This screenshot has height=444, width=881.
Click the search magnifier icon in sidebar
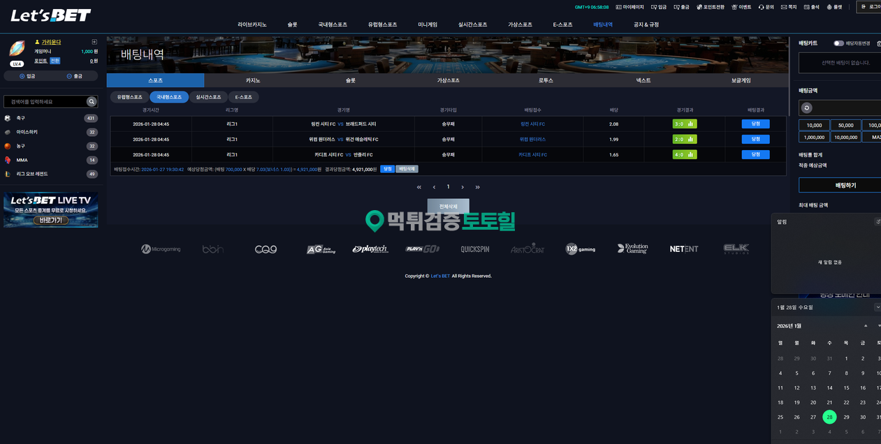pyautogui.click(x=91, y=102)
